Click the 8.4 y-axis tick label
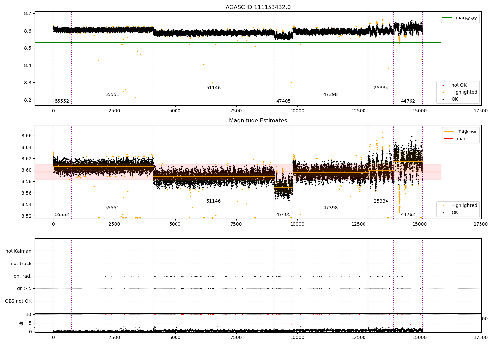Screen dimensions: 493x345 [28, 65]
